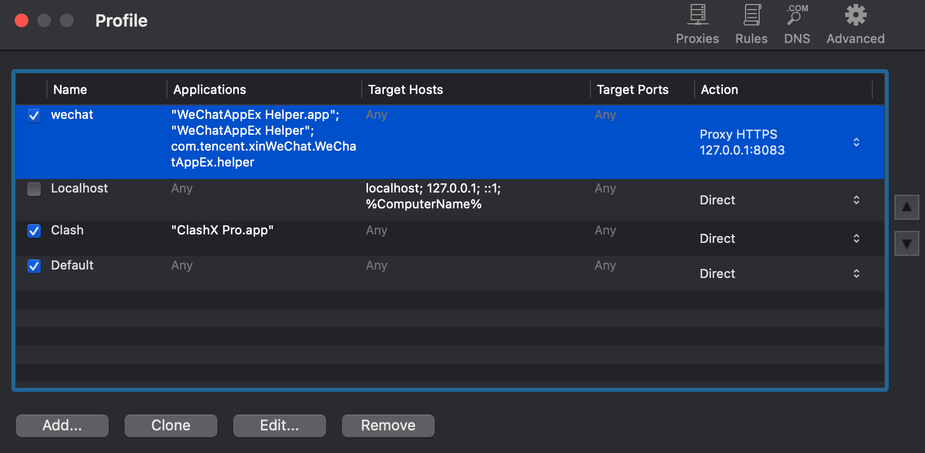Select the ClashX Pro.app rule row
This screenshot has width=925, height=453.
(x=222, y=231)
